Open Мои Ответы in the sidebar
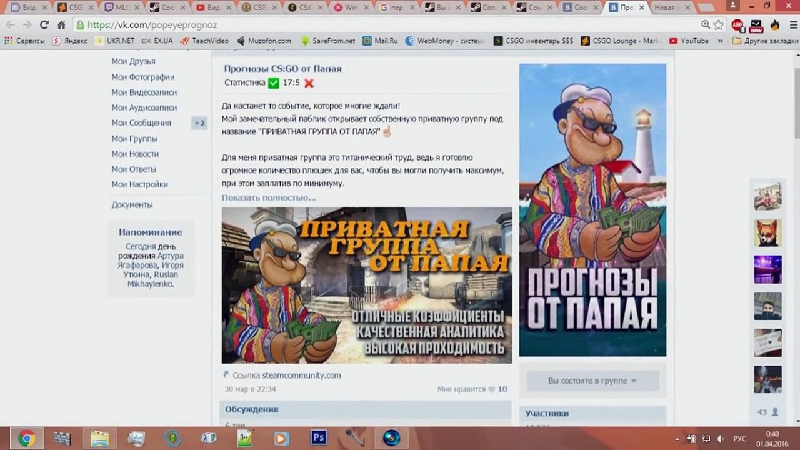800x450 pixels. click(134, 169)
